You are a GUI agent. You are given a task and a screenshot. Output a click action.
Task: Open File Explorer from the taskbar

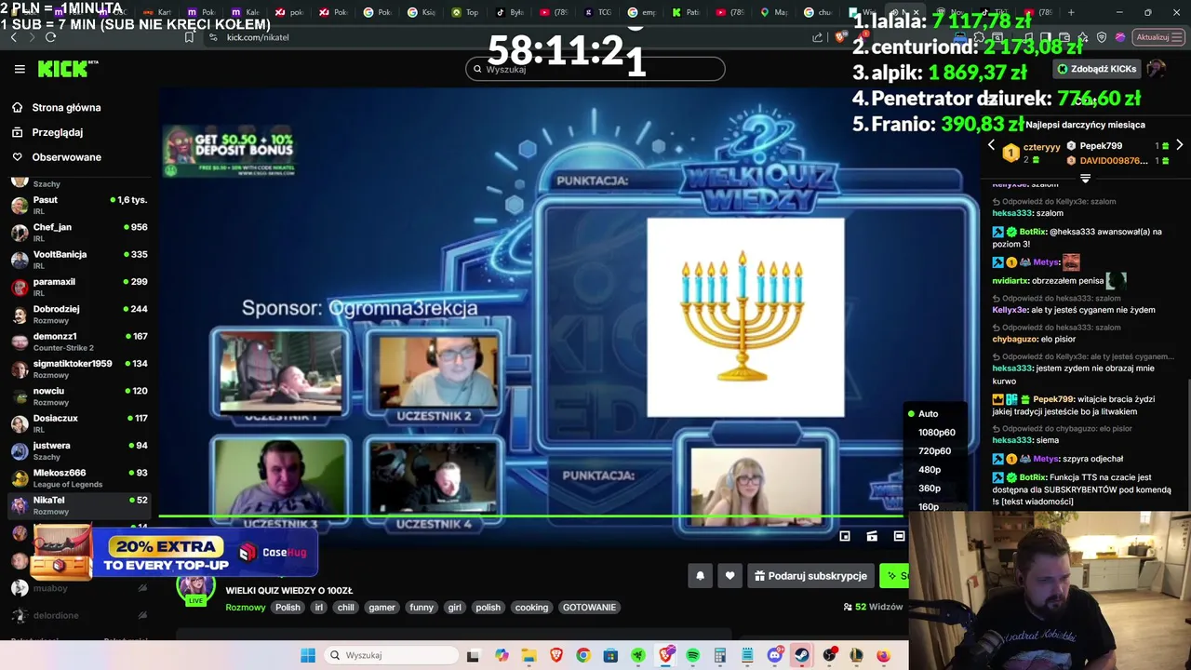[x=529, y=655]
